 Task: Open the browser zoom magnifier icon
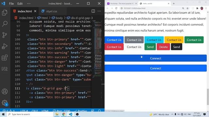point(183,8)
